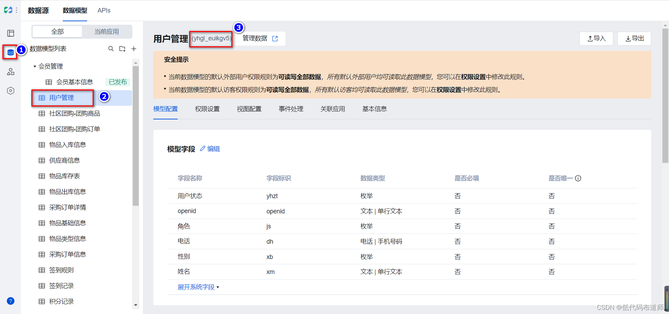
Task: Open the 模型配置 tab
Action: 166,109
